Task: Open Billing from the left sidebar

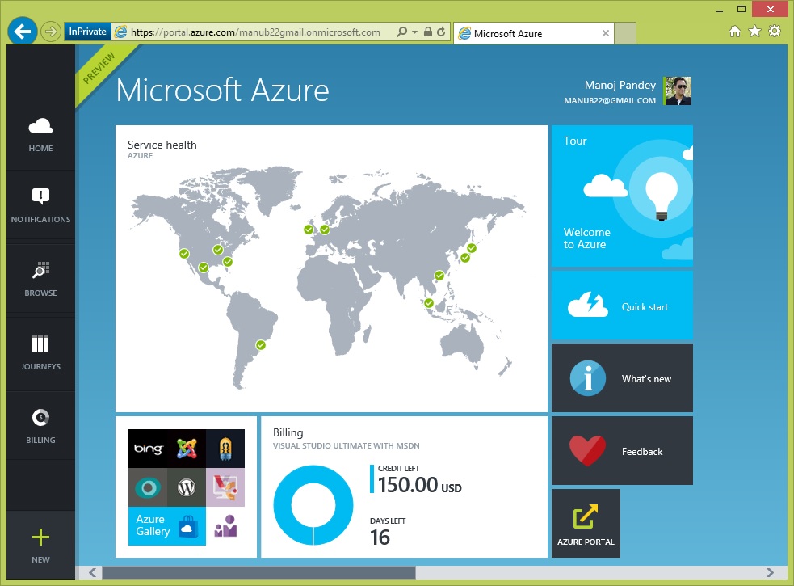Action: (x=40, y=418)
